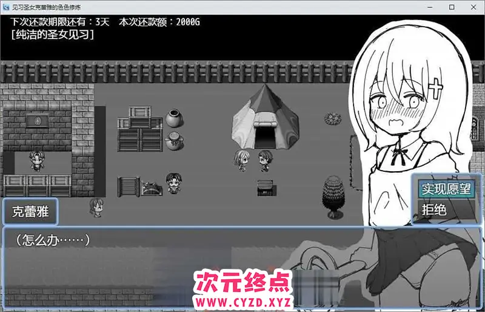Image resolution: width=485 pixels, height=312 pixels.
Task: Click the repayment amount 本次还款额：2000G
Action: tap(159, 22)
